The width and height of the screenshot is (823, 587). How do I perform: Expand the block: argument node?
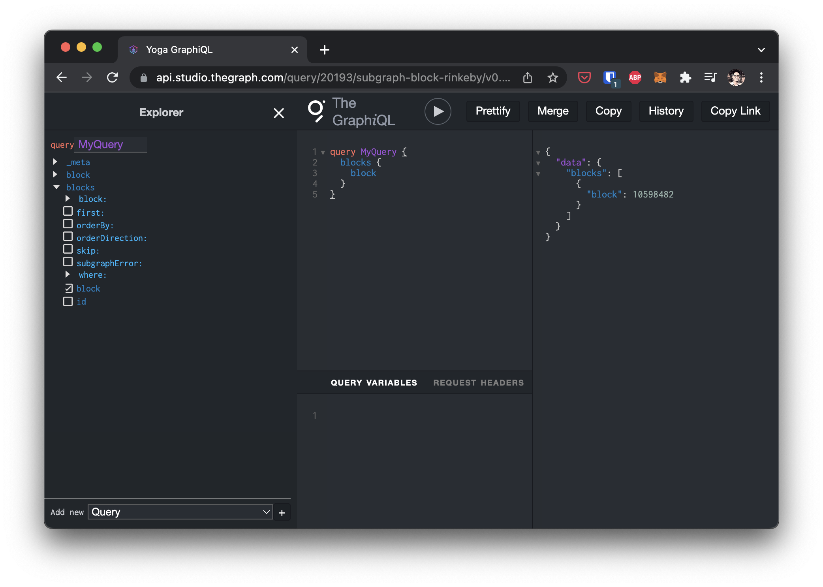[x=68, y=198]
